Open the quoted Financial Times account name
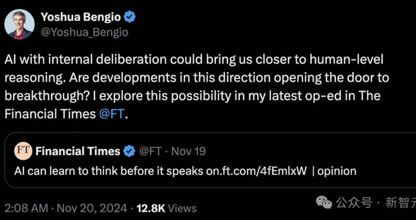This screenshot has height=220, width=416. pyautogui.click(x=78, y=151)
